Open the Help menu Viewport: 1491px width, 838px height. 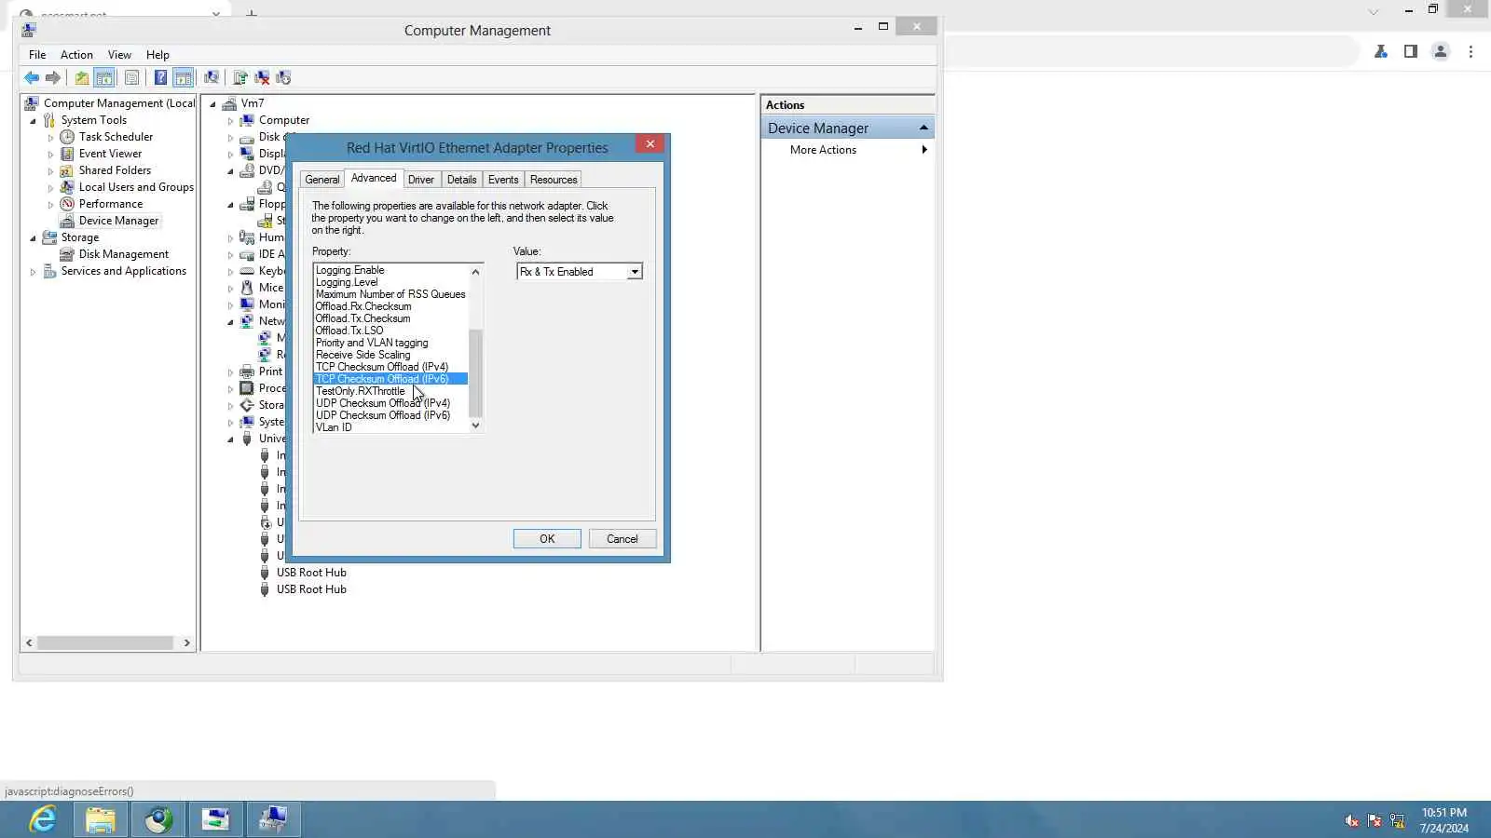pyautogui.click(x=157, y=55)
